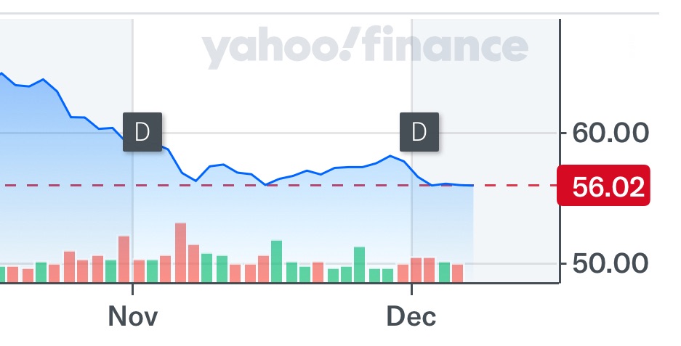The image size is (681, 346).
Task: Click the price line's low point in mid-November
Action: click(x=267, y=184)
